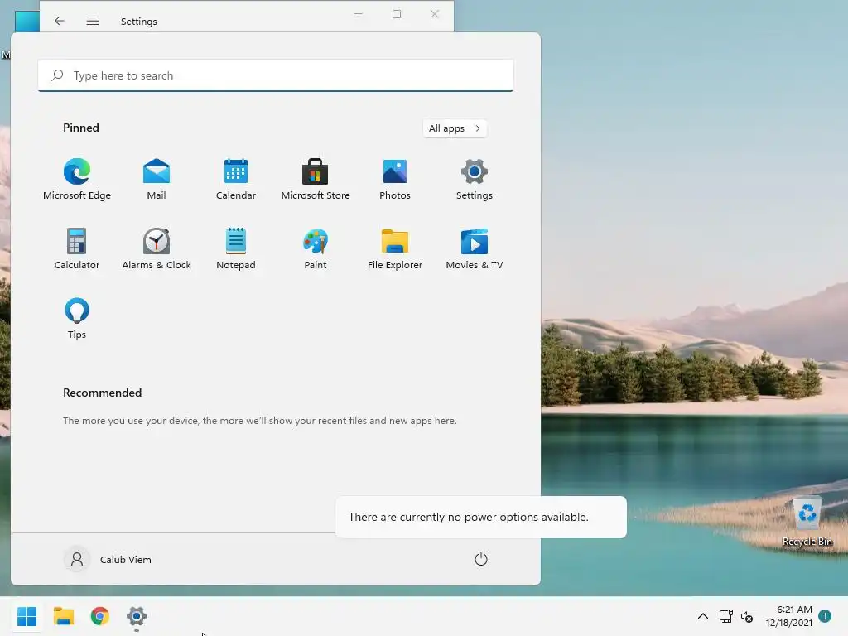Open Microsoft Edge from pinned apps
The image size is (848, 636).
tap(77, 180)
